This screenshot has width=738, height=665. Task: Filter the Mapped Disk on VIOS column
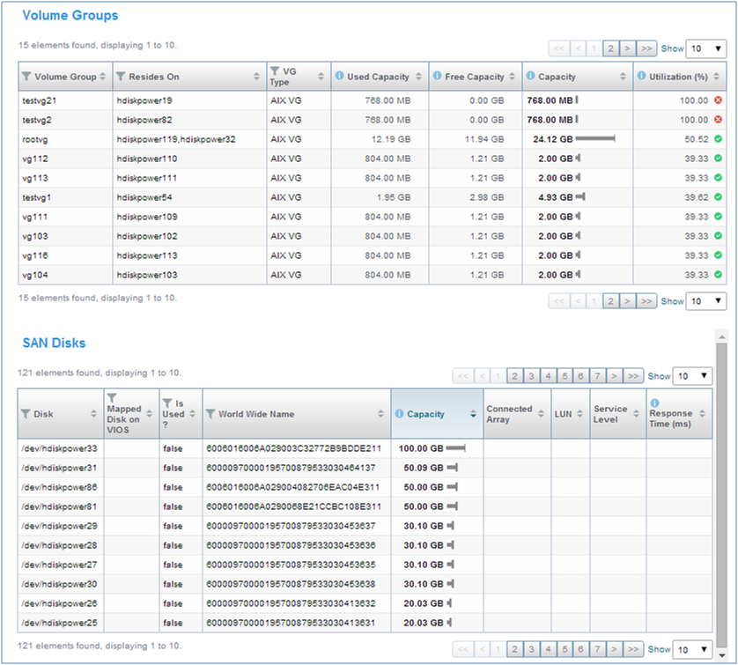[x=112, y=398]
